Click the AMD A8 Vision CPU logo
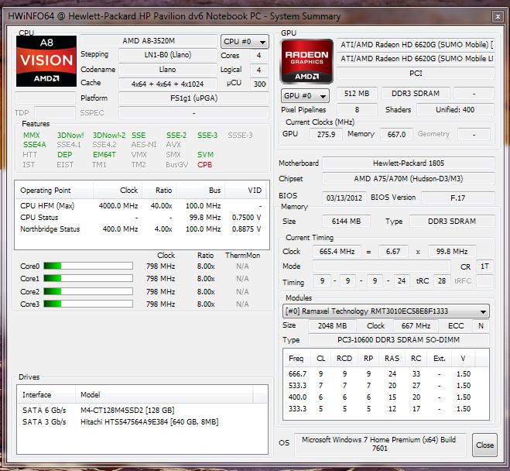This screenshot has height=471, width=510. tap(46, 61)
